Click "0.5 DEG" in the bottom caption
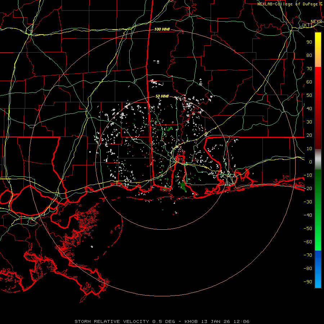The image size is (324, 324). [164, 321]
